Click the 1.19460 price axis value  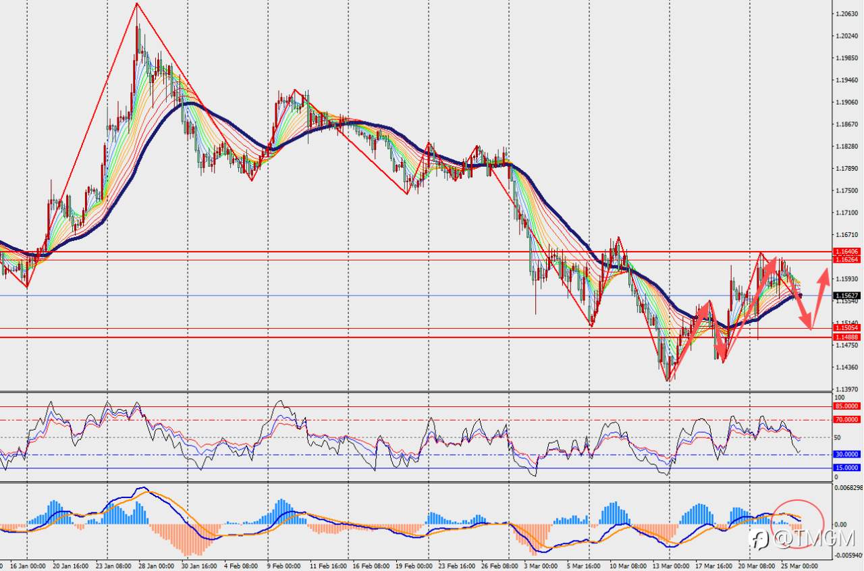click(848, 80)
